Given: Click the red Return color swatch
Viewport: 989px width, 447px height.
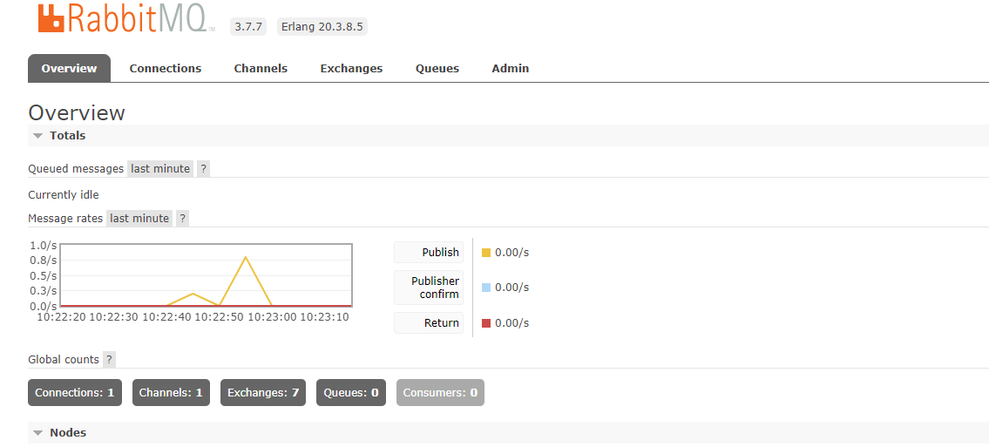Looking at the screenshot, I should 485,323.
